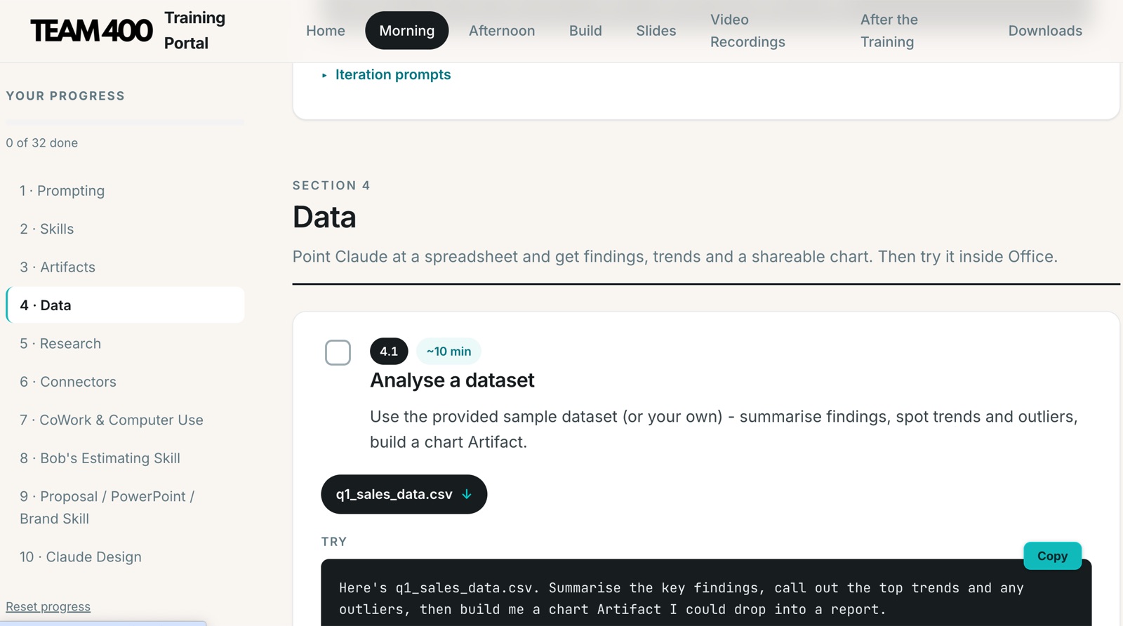
Task: Click the download arrow on q1_sales_data.csv
Action: 467,495
